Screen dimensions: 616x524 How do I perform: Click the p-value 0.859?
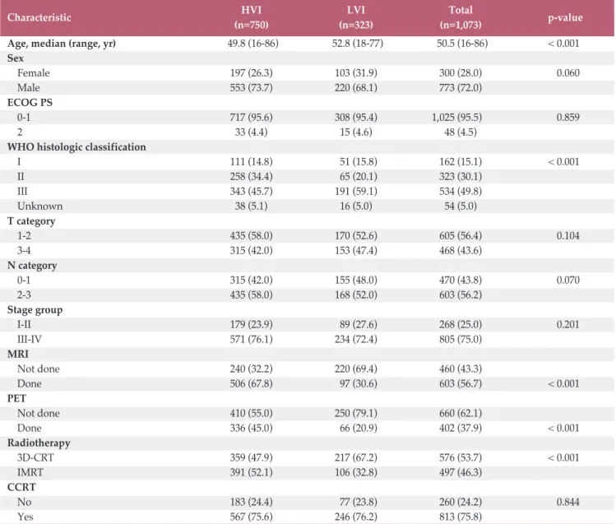tap(568, 118)
